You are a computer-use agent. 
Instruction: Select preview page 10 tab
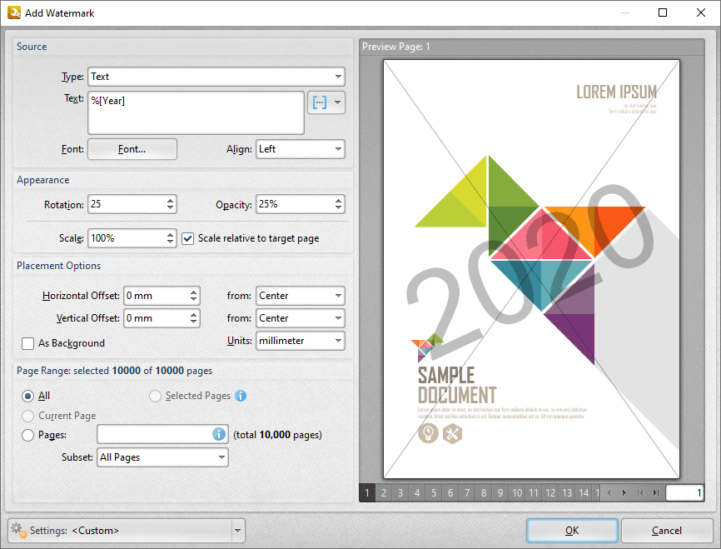click(517, 493)
